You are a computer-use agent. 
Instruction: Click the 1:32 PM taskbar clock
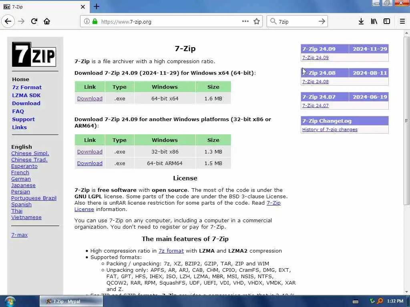click(395, 301)
